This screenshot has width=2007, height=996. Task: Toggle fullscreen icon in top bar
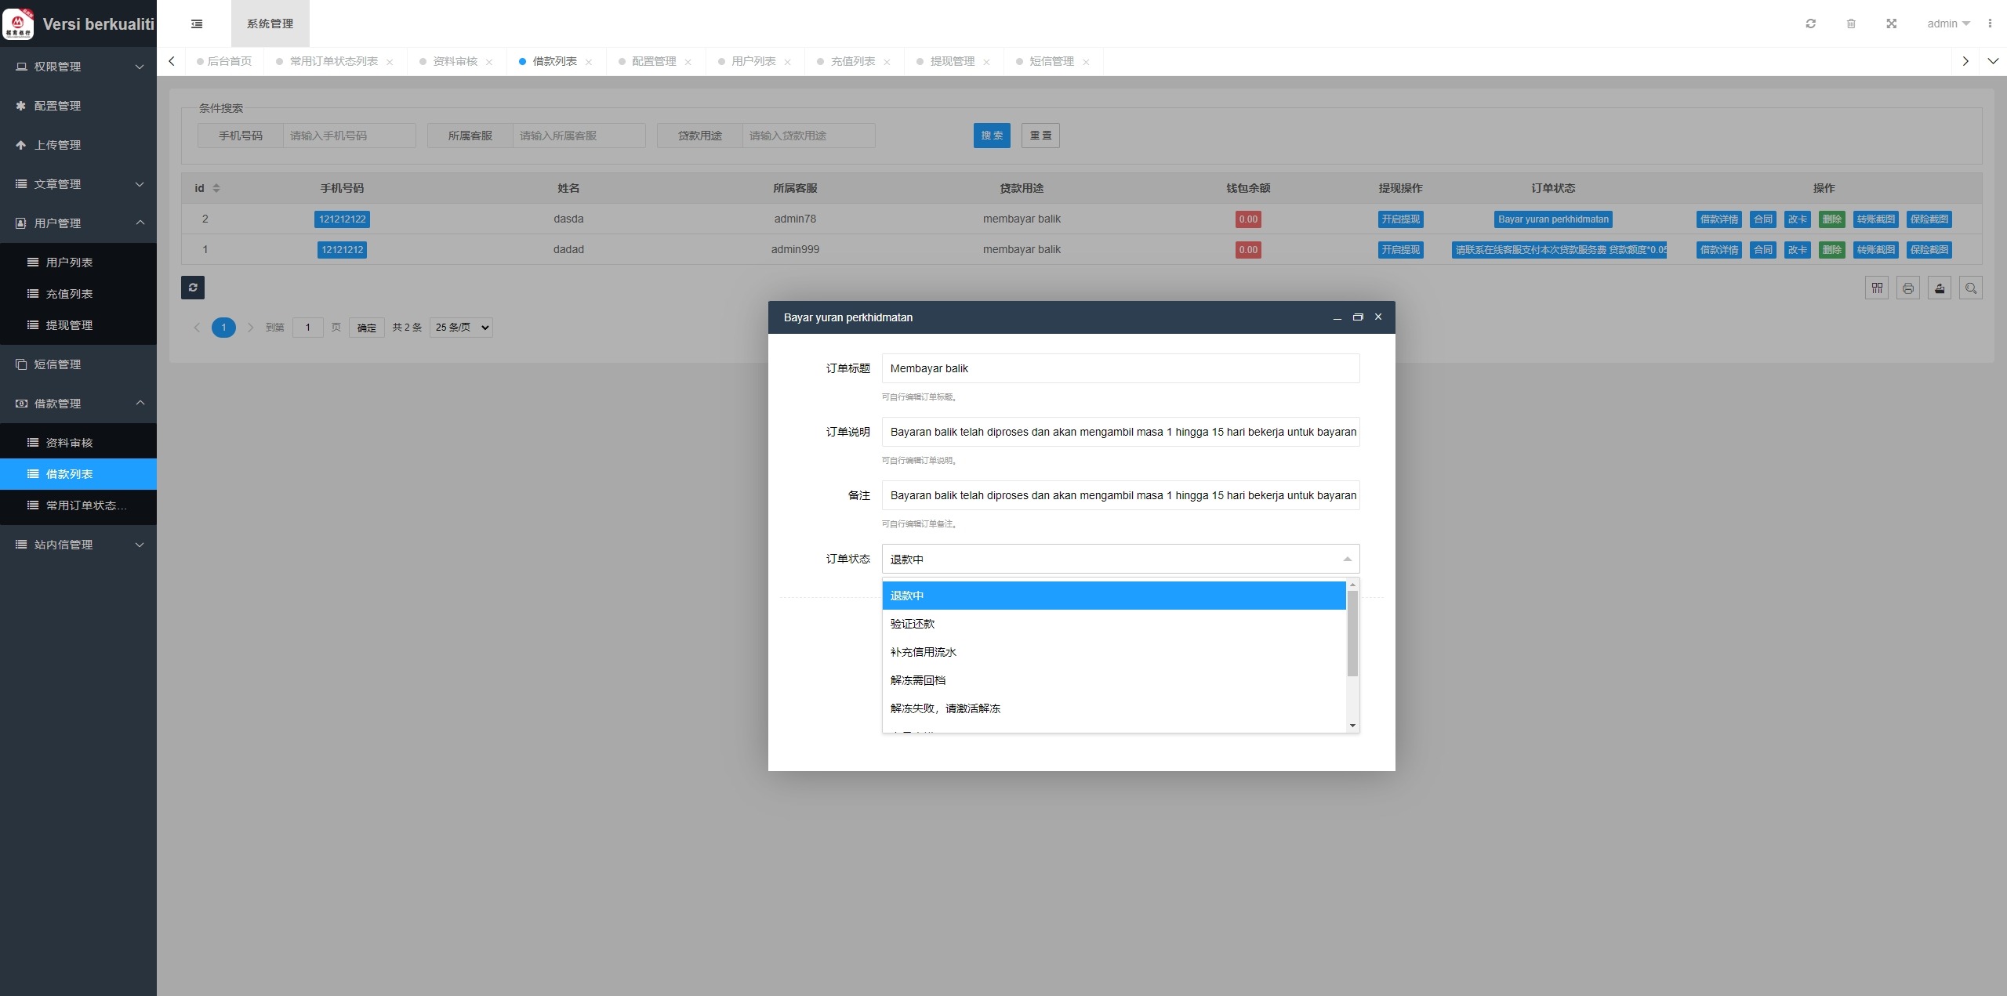(1892, 24)
